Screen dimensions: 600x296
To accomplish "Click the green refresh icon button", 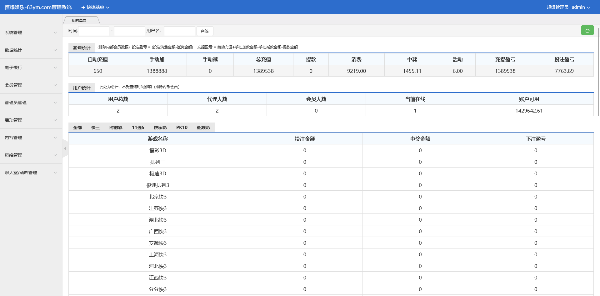I will tap(587, 31).
